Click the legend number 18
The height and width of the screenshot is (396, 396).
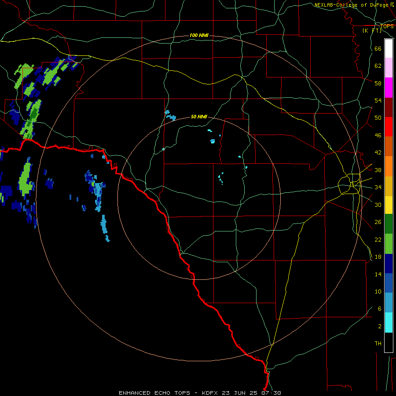(x=378, y=257)
